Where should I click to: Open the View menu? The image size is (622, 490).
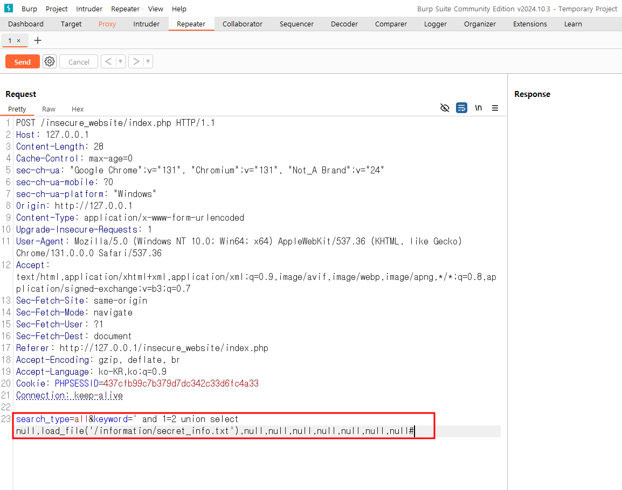(155, 9)
